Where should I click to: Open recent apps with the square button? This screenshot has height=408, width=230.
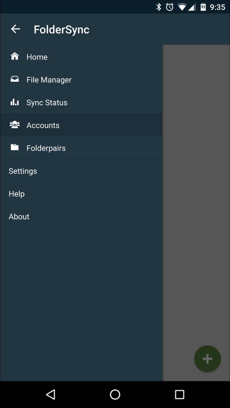[179, 395]
